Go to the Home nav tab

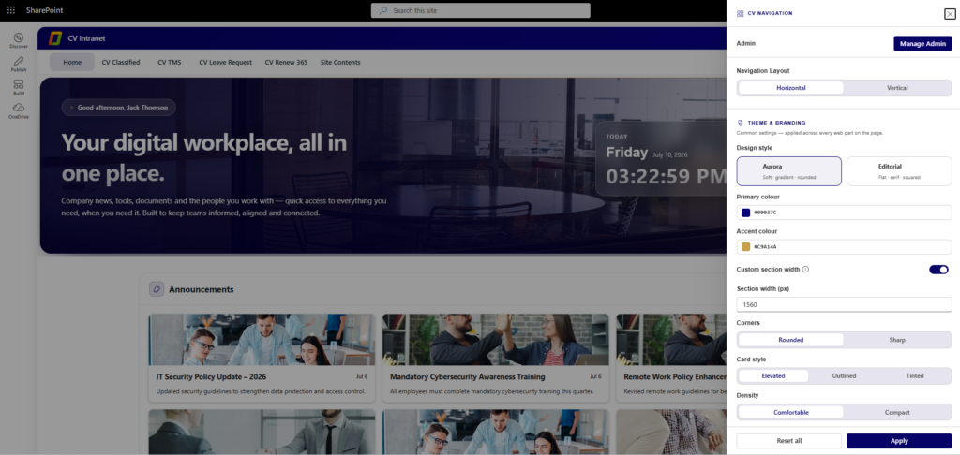[x=72, y=62]
